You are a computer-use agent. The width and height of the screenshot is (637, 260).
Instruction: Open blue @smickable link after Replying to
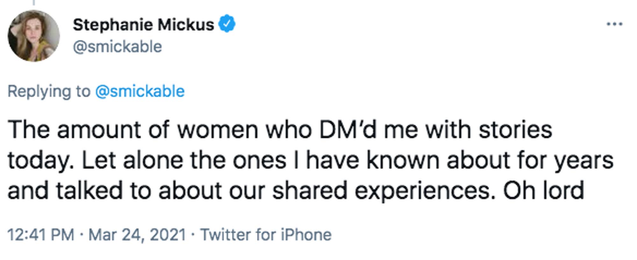click(140, 92)
